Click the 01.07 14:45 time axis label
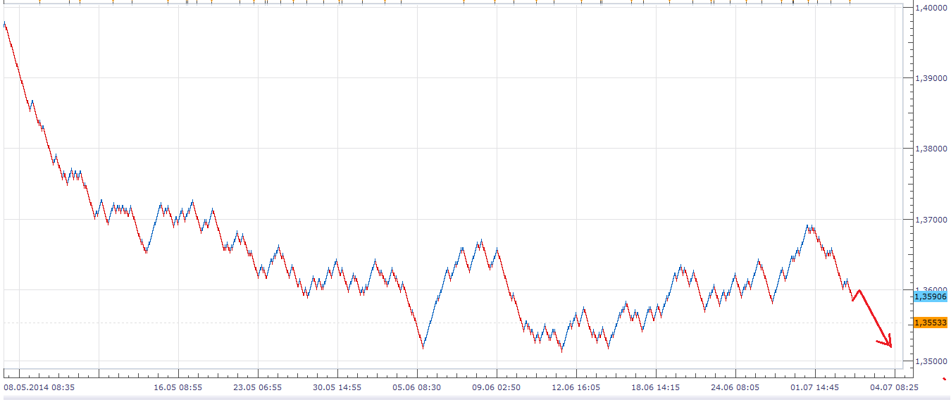This screenshot has height=400, width=951. pyautogui.click(x=814, y=387)
